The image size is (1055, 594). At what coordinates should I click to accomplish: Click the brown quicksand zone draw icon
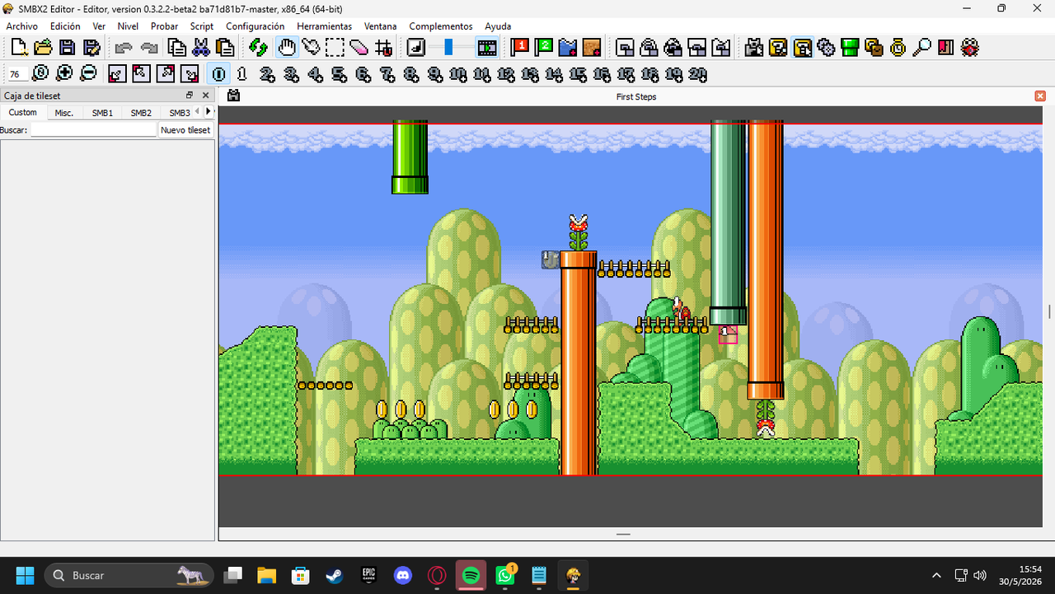point(591,48)
